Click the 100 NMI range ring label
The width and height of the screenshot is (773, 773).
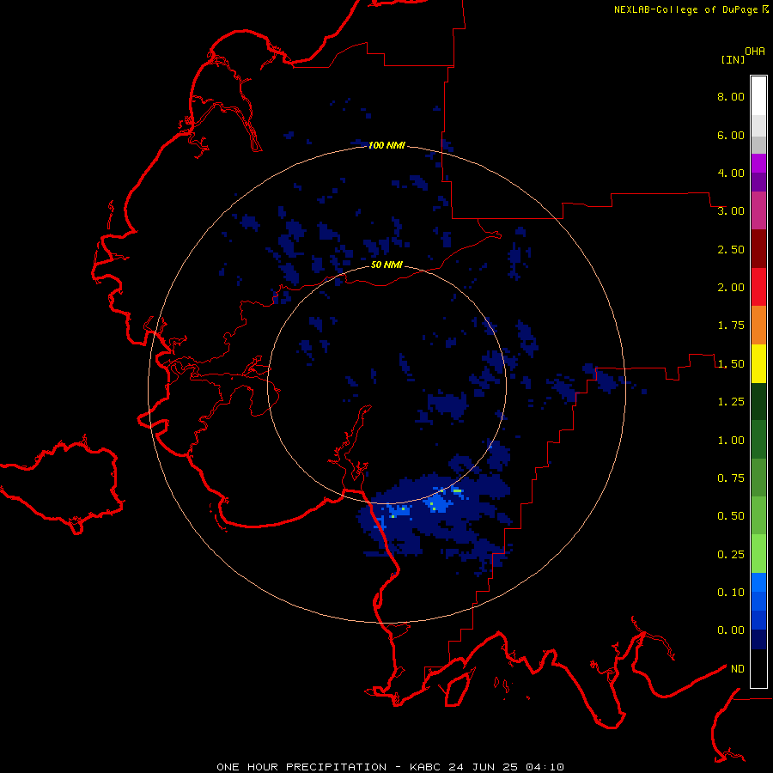point(386,145)
